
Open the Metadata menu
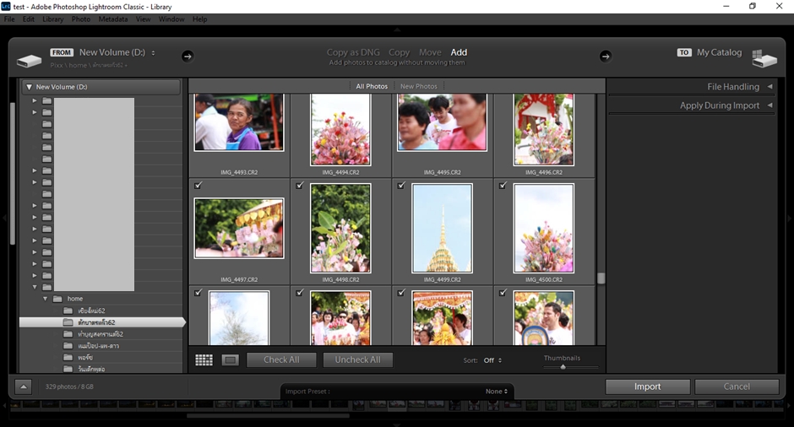tap(113, 19)
